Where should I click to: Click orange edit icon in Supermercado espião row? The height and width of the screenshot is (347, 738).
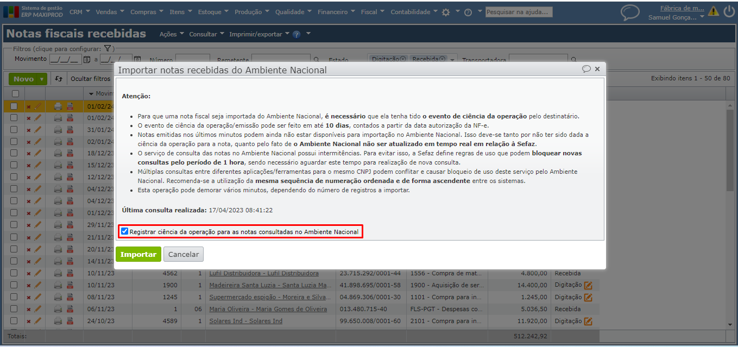point(588,297)
